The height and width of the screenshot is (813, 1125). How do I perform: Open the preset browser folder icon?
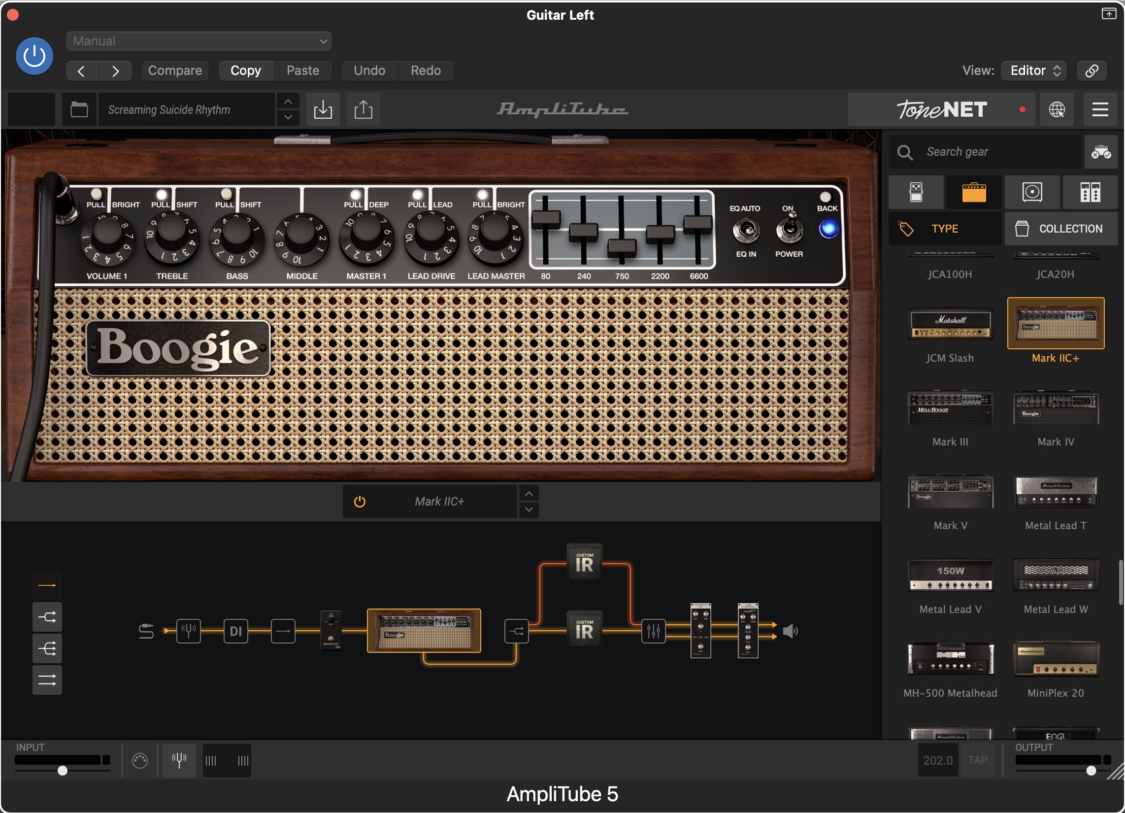coord(79,109)
